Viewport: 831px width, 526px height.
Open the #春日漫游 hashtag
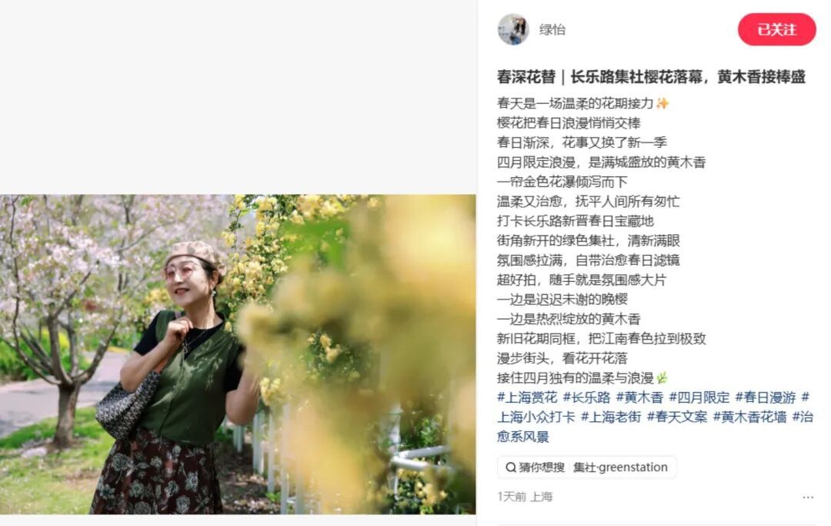coord(766,397)
